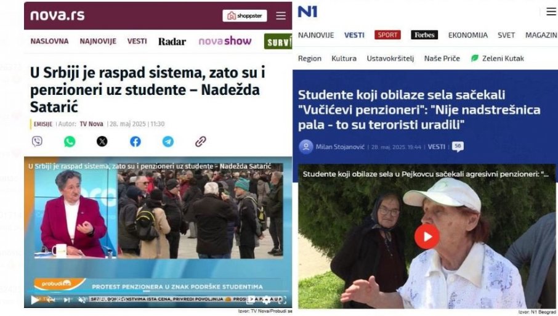Open N1 hamburger menu
Screen dimensions: 558x316
click(x=551, y=12)
